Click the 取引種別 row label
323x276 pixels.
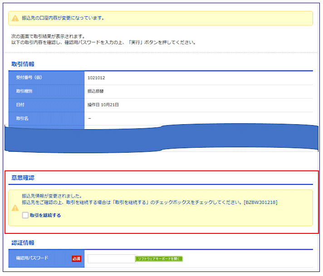pos(24,91)
